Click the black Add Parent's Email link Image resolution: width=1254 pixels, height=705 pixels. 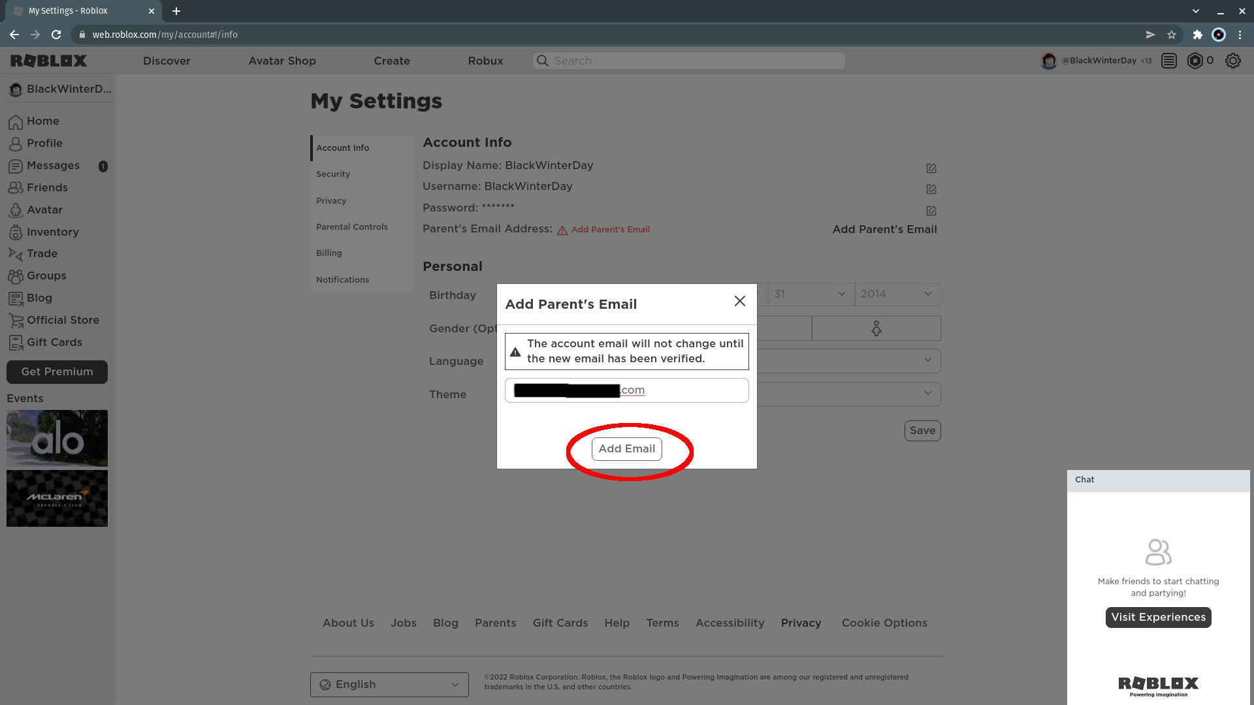point(884,230)
